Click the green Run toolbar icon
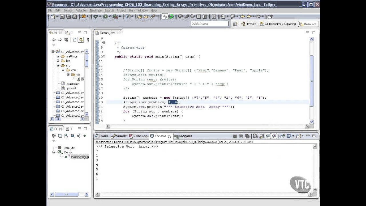Viewport: 366px width, 206px height. (105, 17)
